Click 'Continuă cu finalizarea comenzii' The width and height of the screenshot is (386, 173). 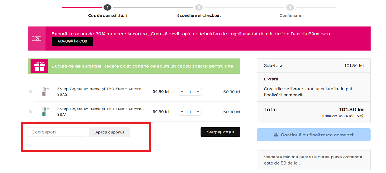313,135
